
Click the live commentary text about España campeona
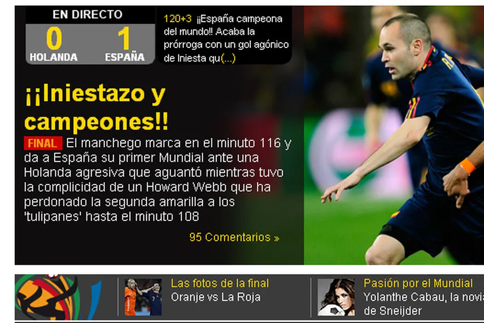pos(226,38)
